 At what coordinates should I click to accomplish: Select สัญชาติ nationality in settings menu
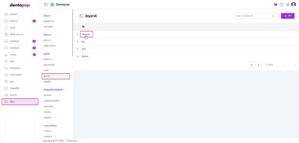coord(56,76)
